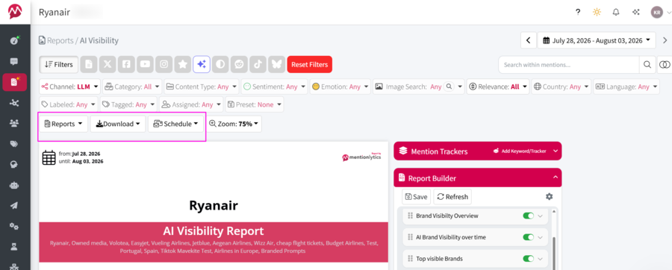Open the Relevance: All dropdown
Screen dimensions: 672x270
498,87
